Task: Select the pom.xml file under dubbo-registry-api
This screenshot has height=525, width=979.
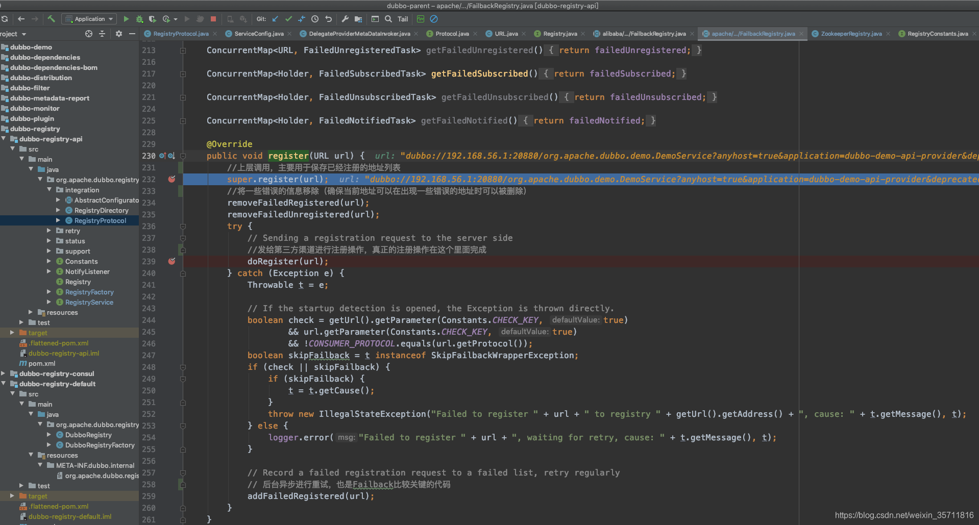Action: point(42,363)
